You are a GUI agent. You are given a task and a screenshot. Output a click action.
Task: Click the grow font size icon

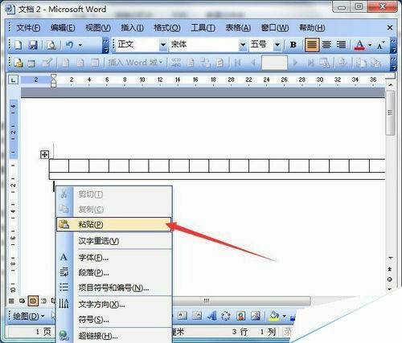(x=380, y=46)
